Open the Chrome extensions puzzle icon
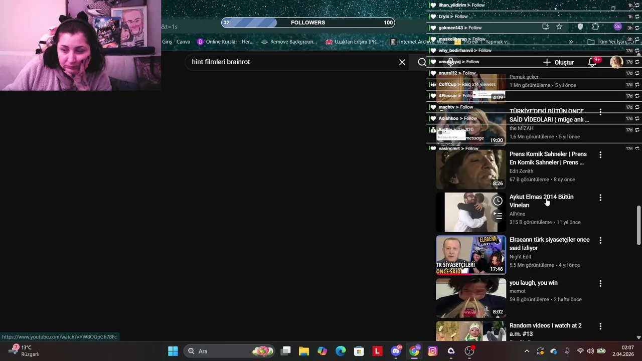 [595, 27]
